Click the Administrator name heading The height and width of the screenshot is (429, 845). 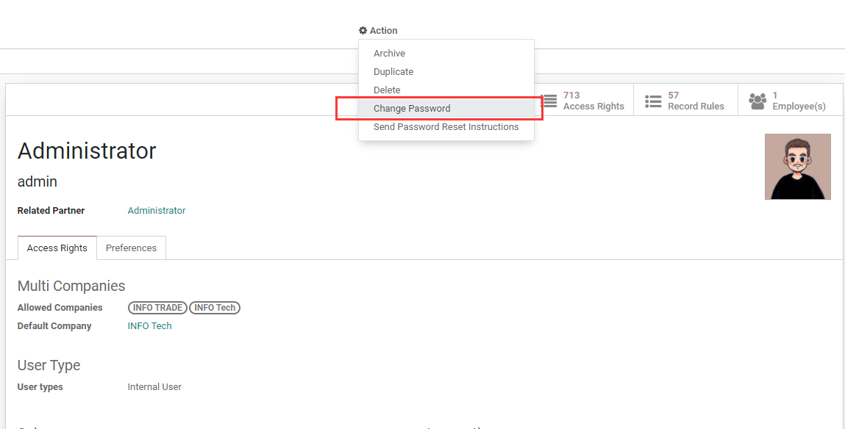(87, 151)
